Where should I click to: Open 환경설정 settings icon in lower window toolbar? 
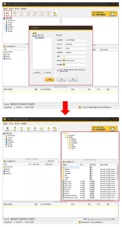coord(55,129)
